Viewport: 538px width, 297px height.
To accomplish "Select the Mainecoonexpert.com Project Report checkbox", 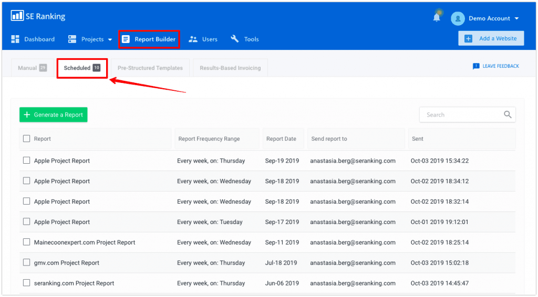I will [26, 242].
